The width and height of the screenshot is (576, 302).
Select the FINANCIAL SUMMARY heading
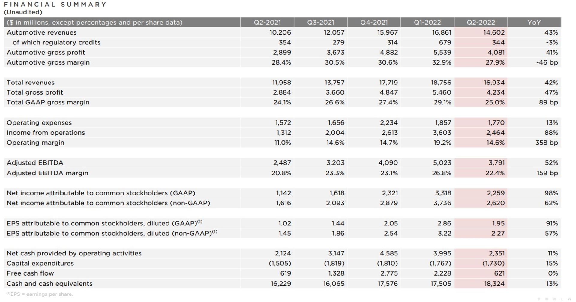point(55,5)
